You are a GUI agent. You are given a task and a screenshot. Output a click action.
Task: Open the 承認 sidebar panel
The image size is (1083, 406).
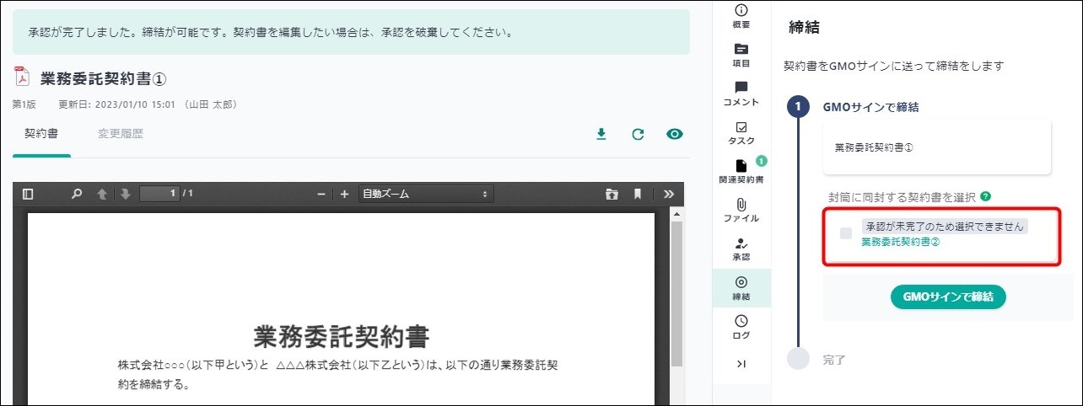(741, 248)
